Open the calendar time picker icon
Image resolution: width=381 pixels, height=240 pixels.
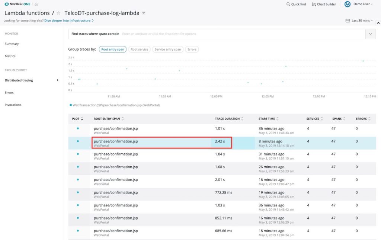pos(348,20)
